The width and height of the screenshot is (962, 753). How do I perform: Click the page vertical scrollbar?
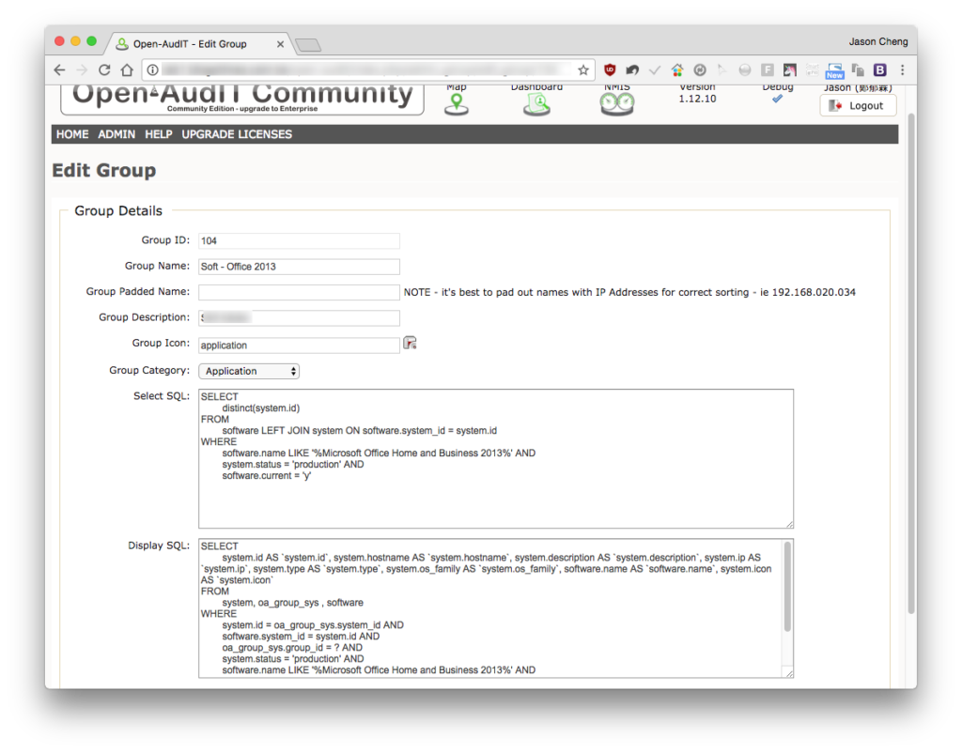(x=911, y=363)
